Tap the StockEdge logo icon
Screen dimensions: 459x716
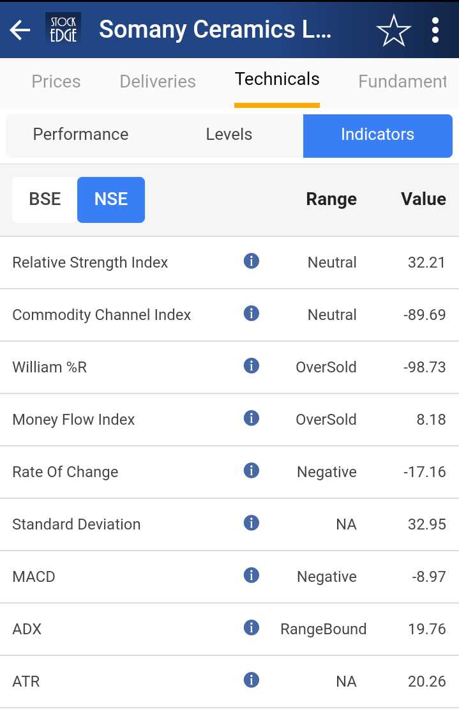63,30
